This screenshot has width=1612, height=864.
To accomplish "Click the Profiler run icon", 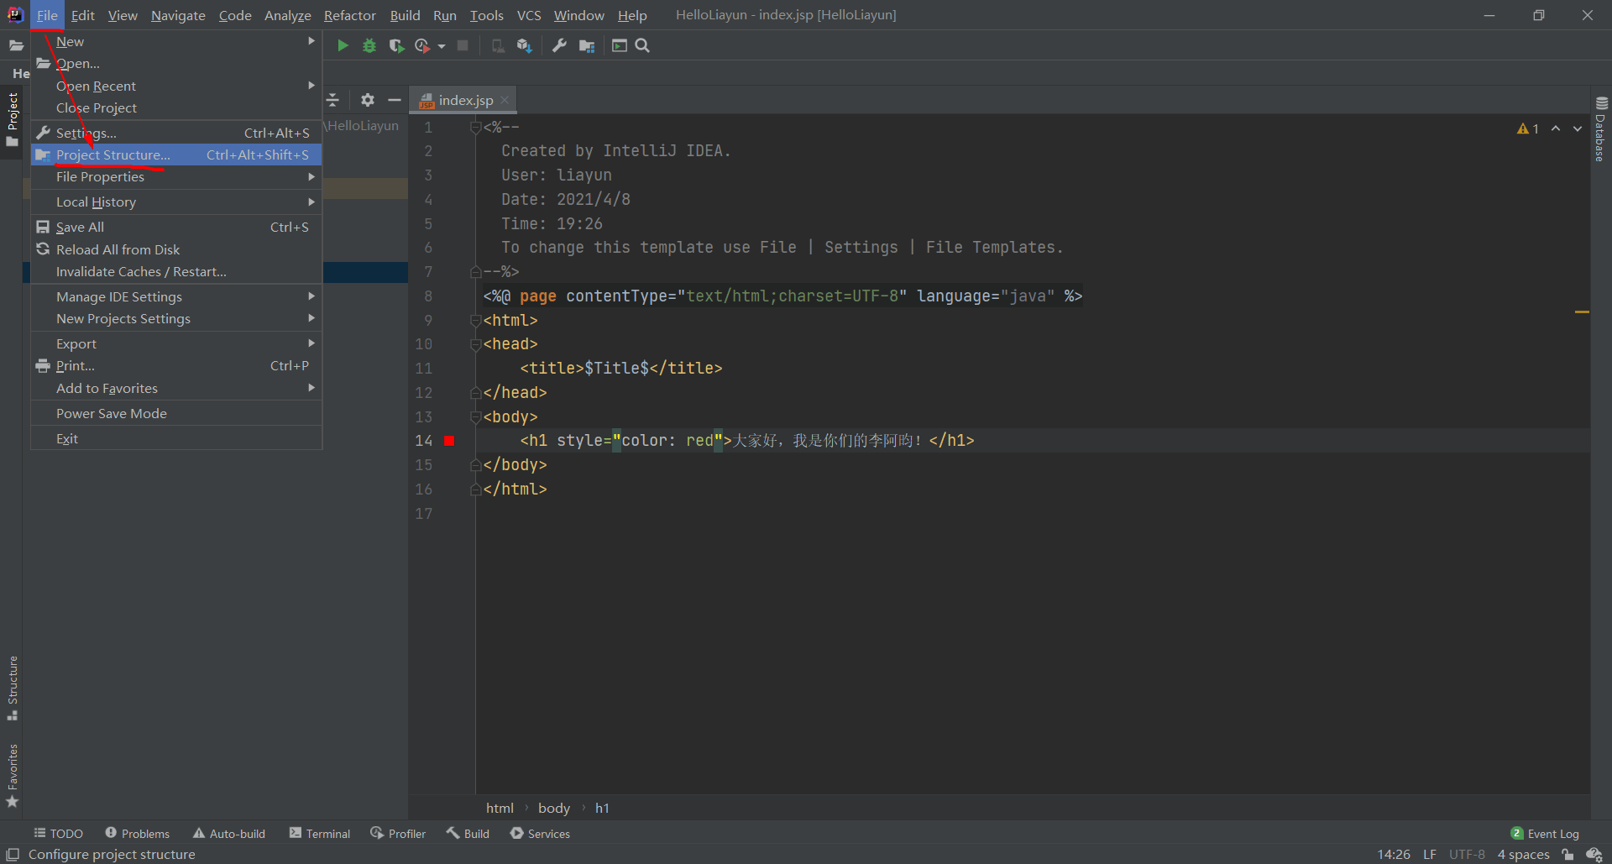I will [x=422, y=45].
